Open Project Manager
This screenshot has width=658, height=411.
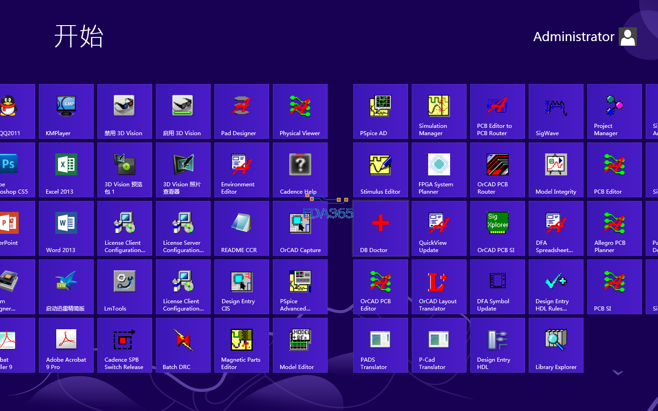[615, 111]
